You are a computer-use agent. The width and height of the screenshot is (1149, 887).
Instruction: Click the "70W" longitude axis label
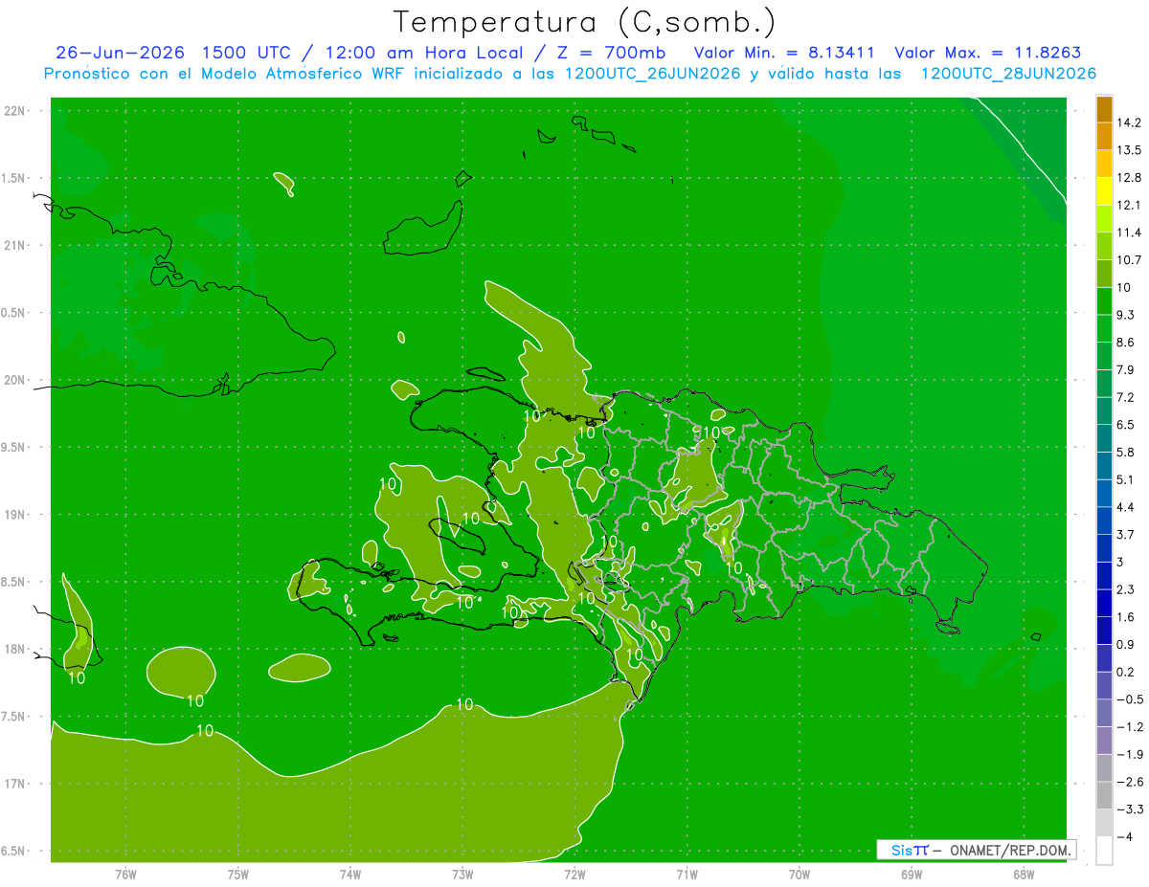pyautogui.click(x=800, y=875)
